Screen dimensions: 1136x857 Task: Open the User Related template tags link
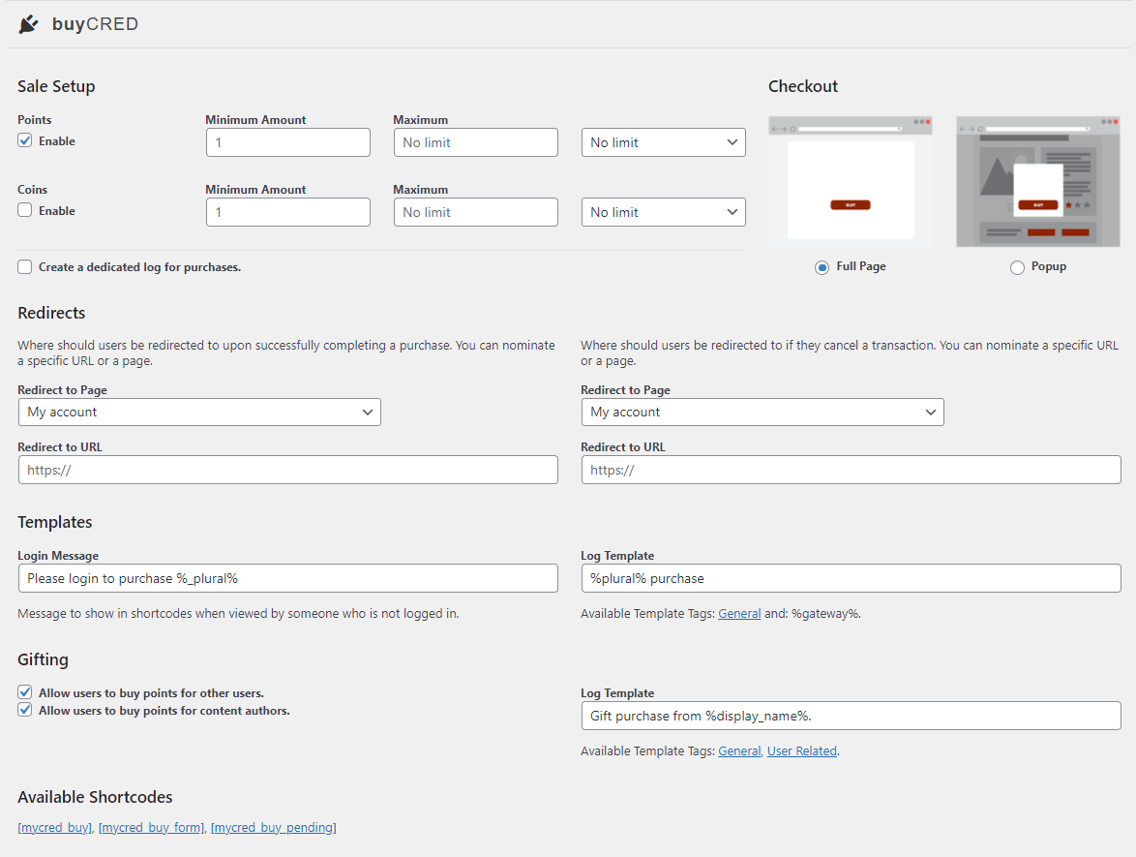pyautogui.click(x=802, y=750)
